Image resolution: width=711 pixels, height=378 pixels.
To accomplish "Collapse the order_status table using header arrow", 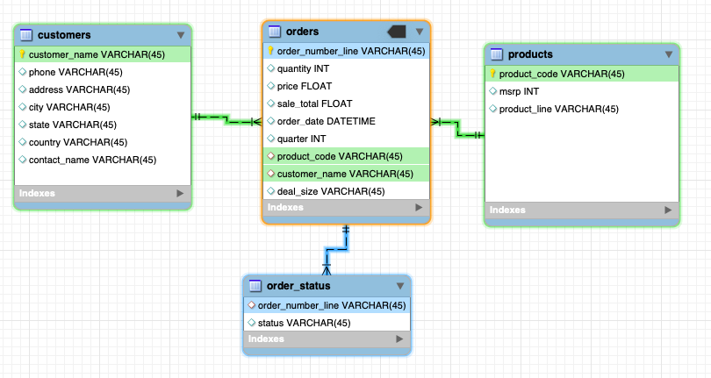I will (x=400, y=286).
